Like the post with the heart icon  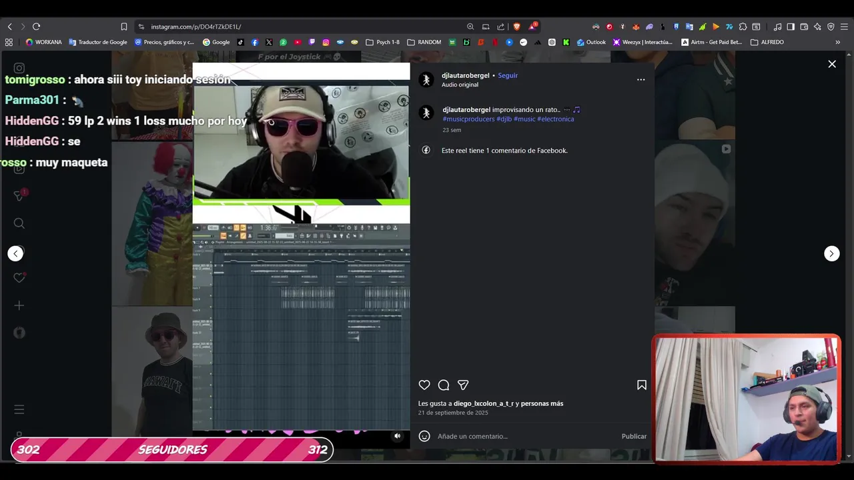coord(424,385)
